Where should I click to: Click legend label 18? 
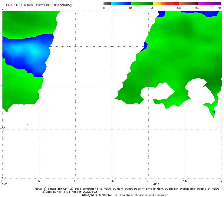[130, 8]
